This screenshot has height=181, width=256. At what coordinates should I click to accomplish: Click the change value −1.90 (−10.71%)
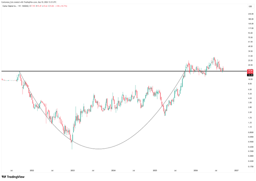tap(61, 6)
